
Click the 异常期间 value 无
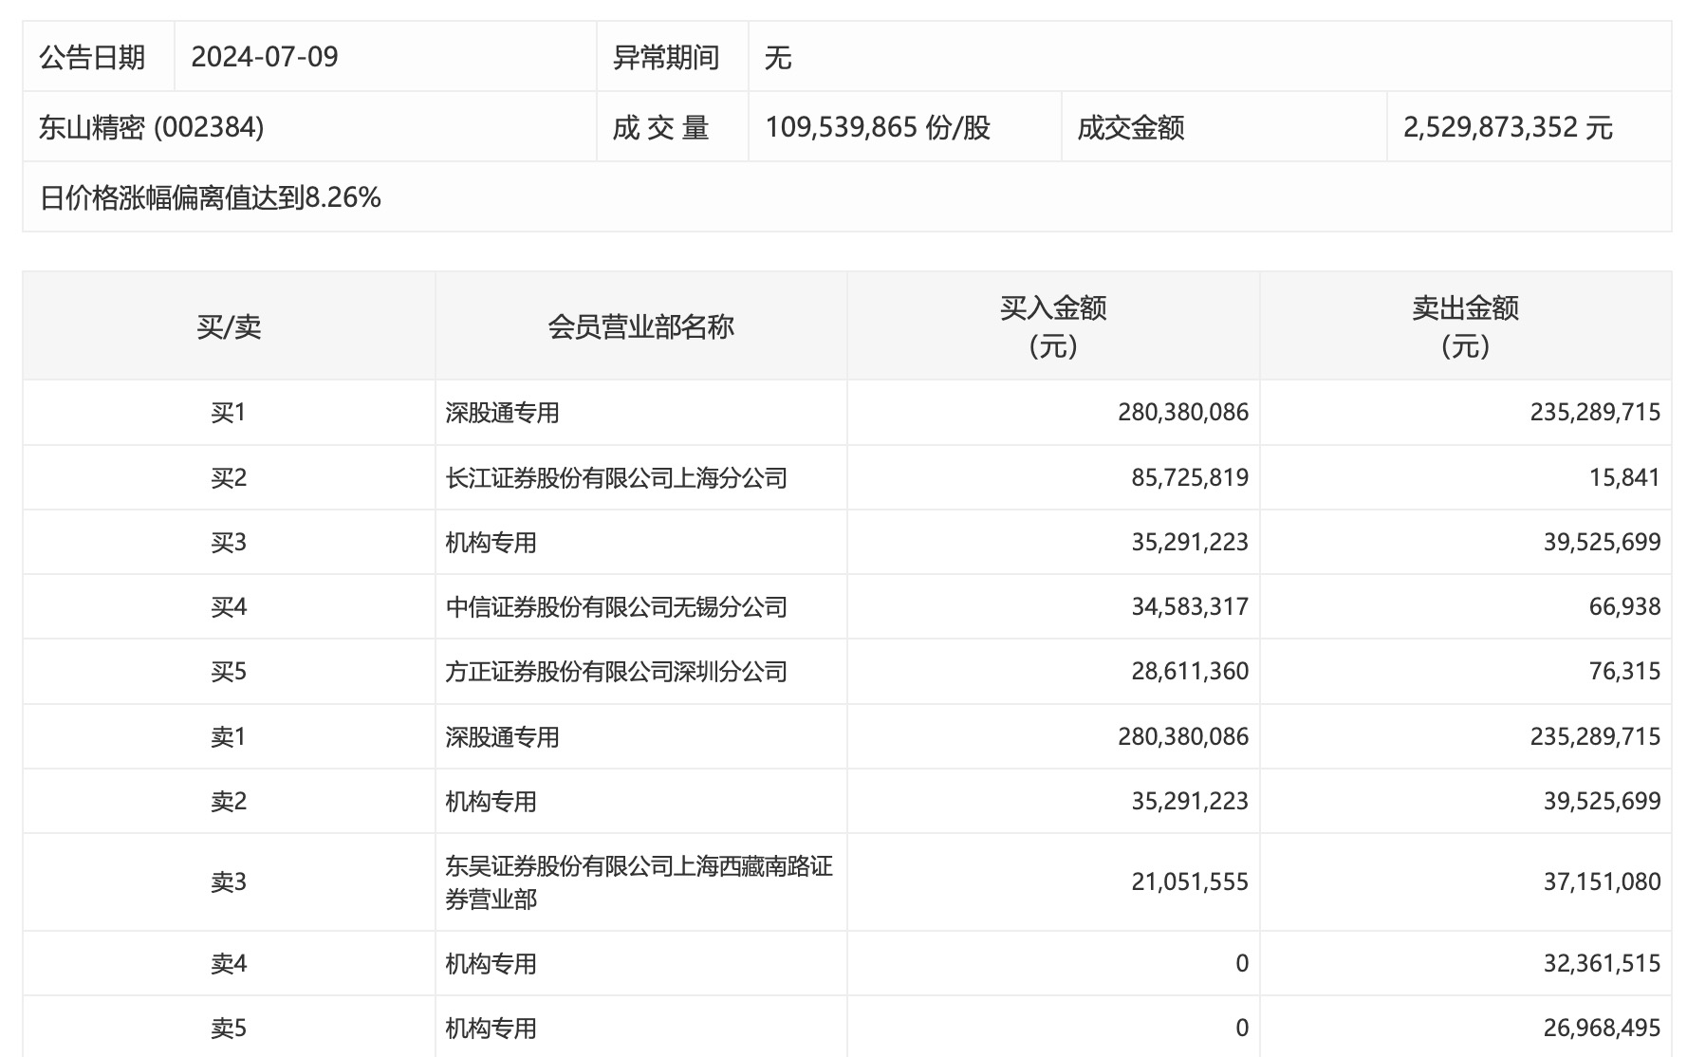[x=778, y=57]
